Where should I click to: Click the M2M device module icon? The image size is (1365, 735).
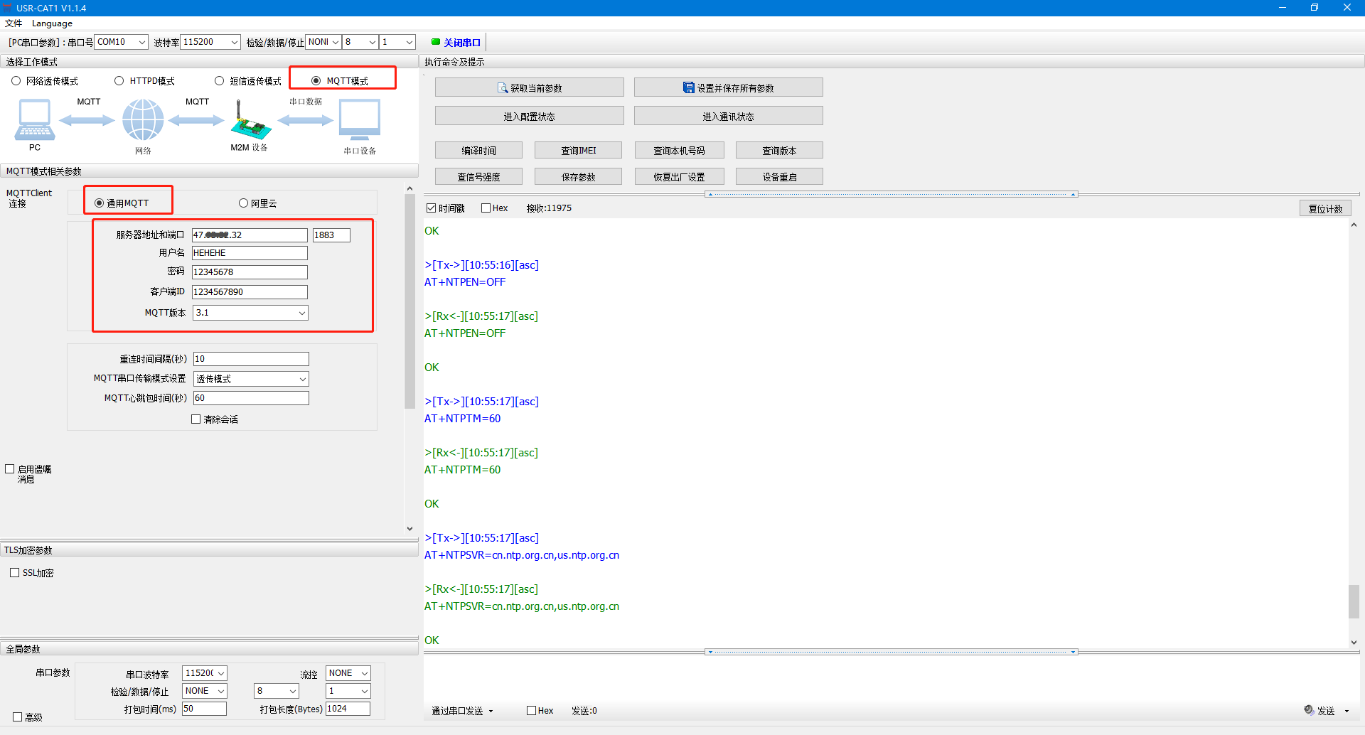(x=250, y=121)
